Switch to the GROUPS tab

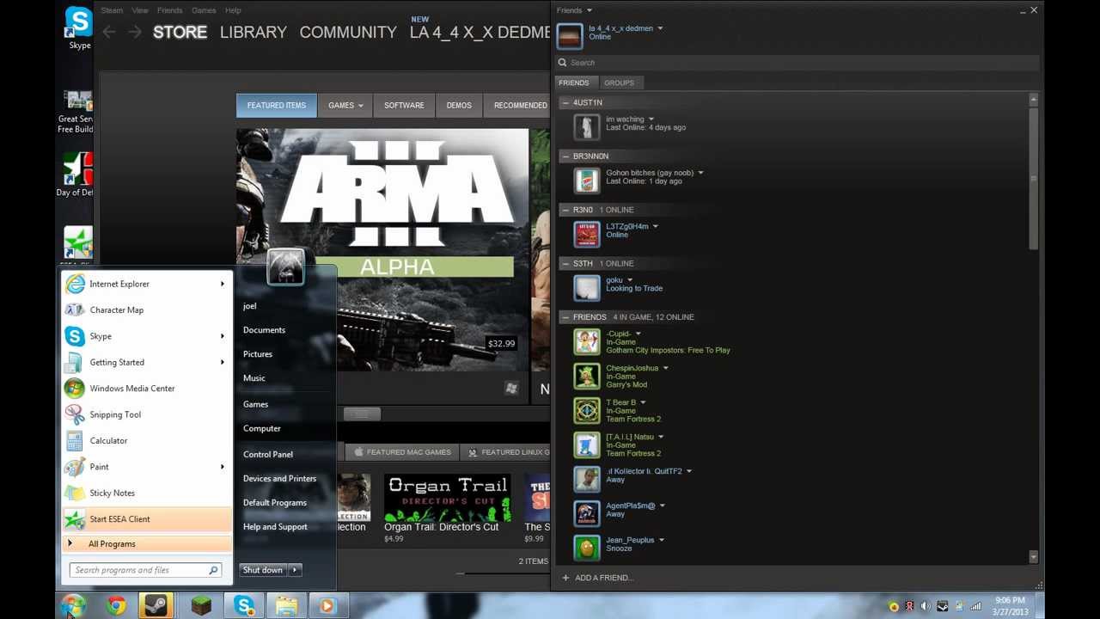[619, 83]
